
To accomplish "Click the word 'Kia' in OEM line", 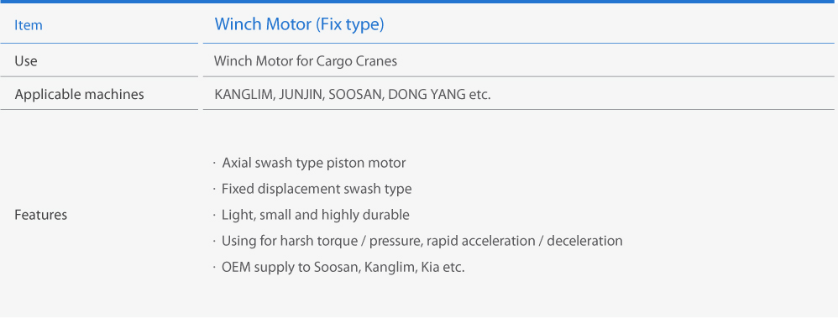I will 431,267.
